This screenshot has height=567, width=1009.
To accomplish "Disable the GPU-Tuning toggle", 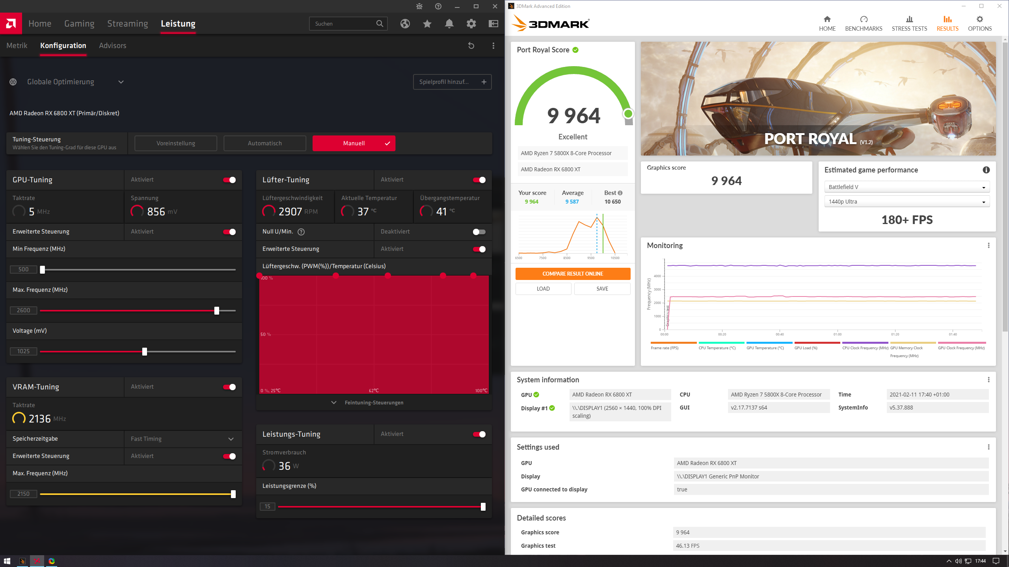I will 229,180.
